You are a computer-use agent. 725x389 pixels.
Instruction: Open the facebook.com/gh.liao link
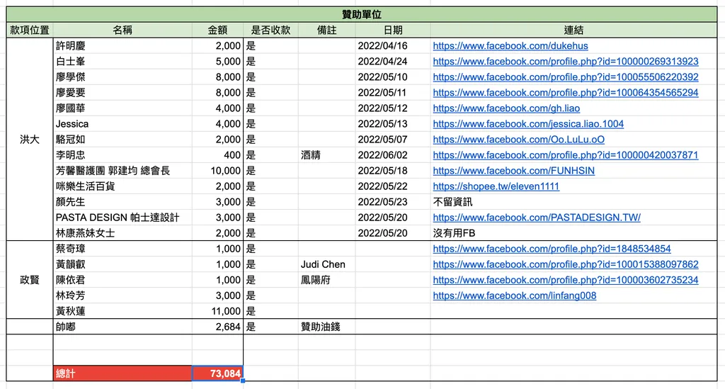pyautogui.click(x=506, y=108)
